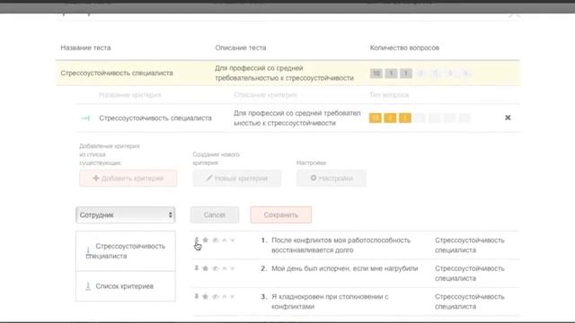Move question 2 down with arrow
Viewport: 575px width, 323px height.
click(232, 268)
